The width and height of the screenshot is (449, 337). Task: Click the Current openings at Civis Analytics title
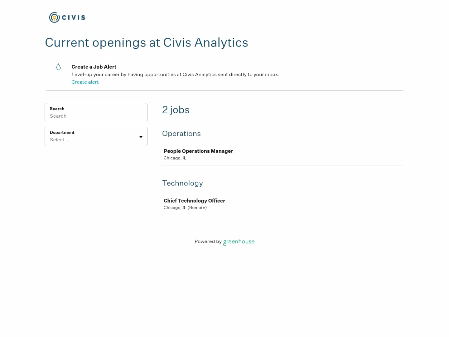(147, 43)
